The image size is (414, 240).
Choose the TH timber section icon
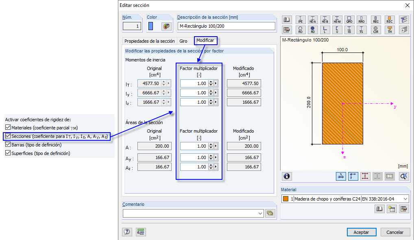point(390,29)
